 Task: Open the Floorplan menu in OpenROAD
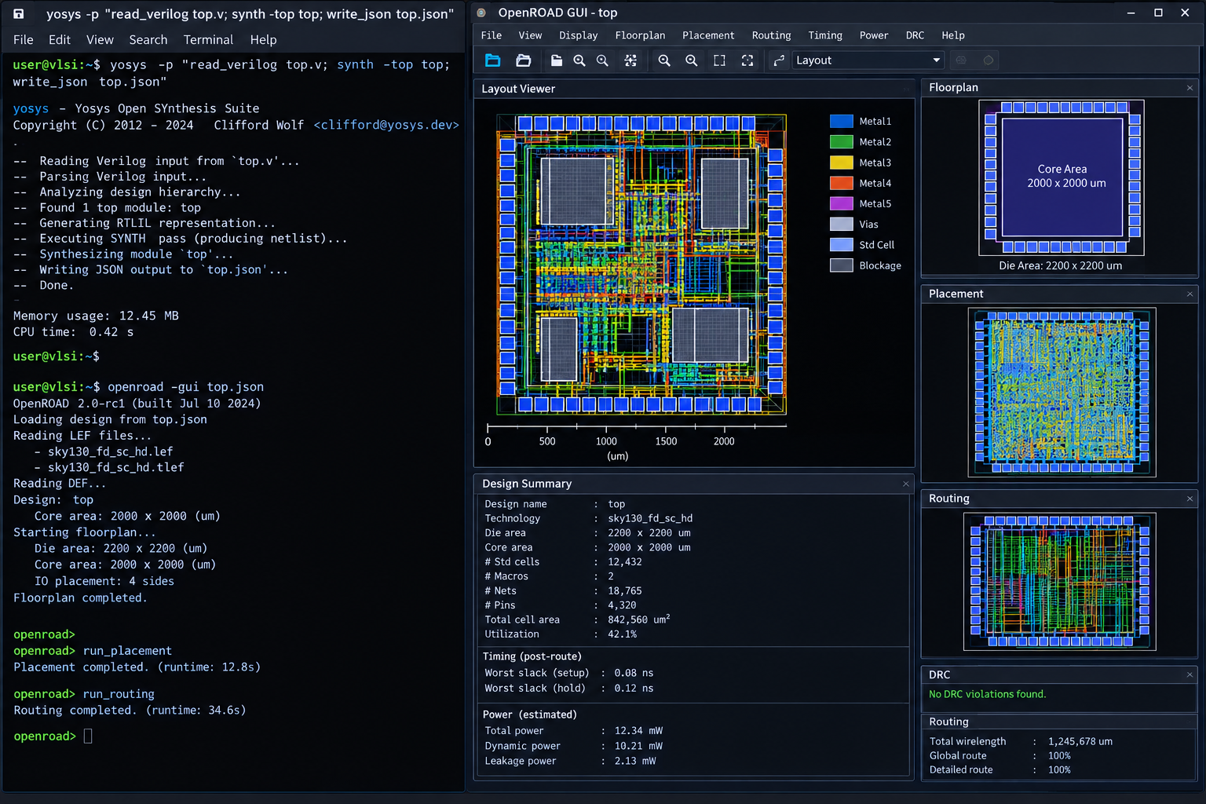tap(640, 35)
